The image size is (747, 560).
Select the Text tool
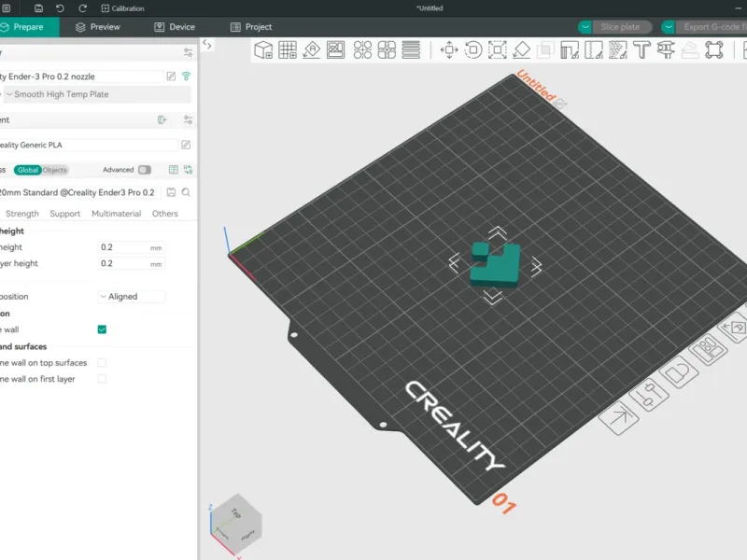point(641,49)
